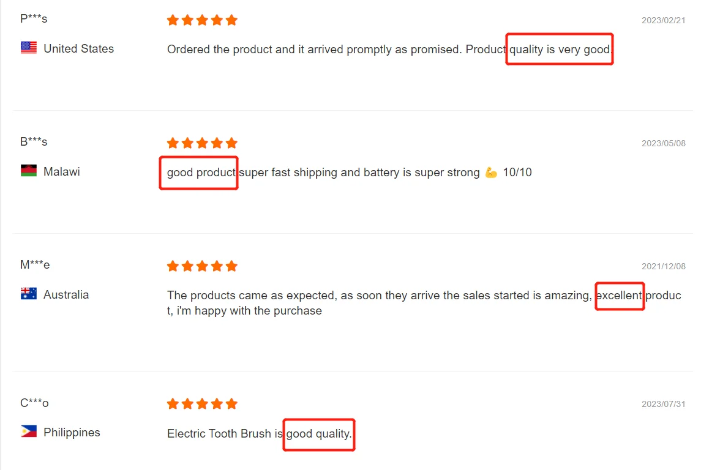
Task: Click the highlighted "good quality." text
Action: point(319,434)
